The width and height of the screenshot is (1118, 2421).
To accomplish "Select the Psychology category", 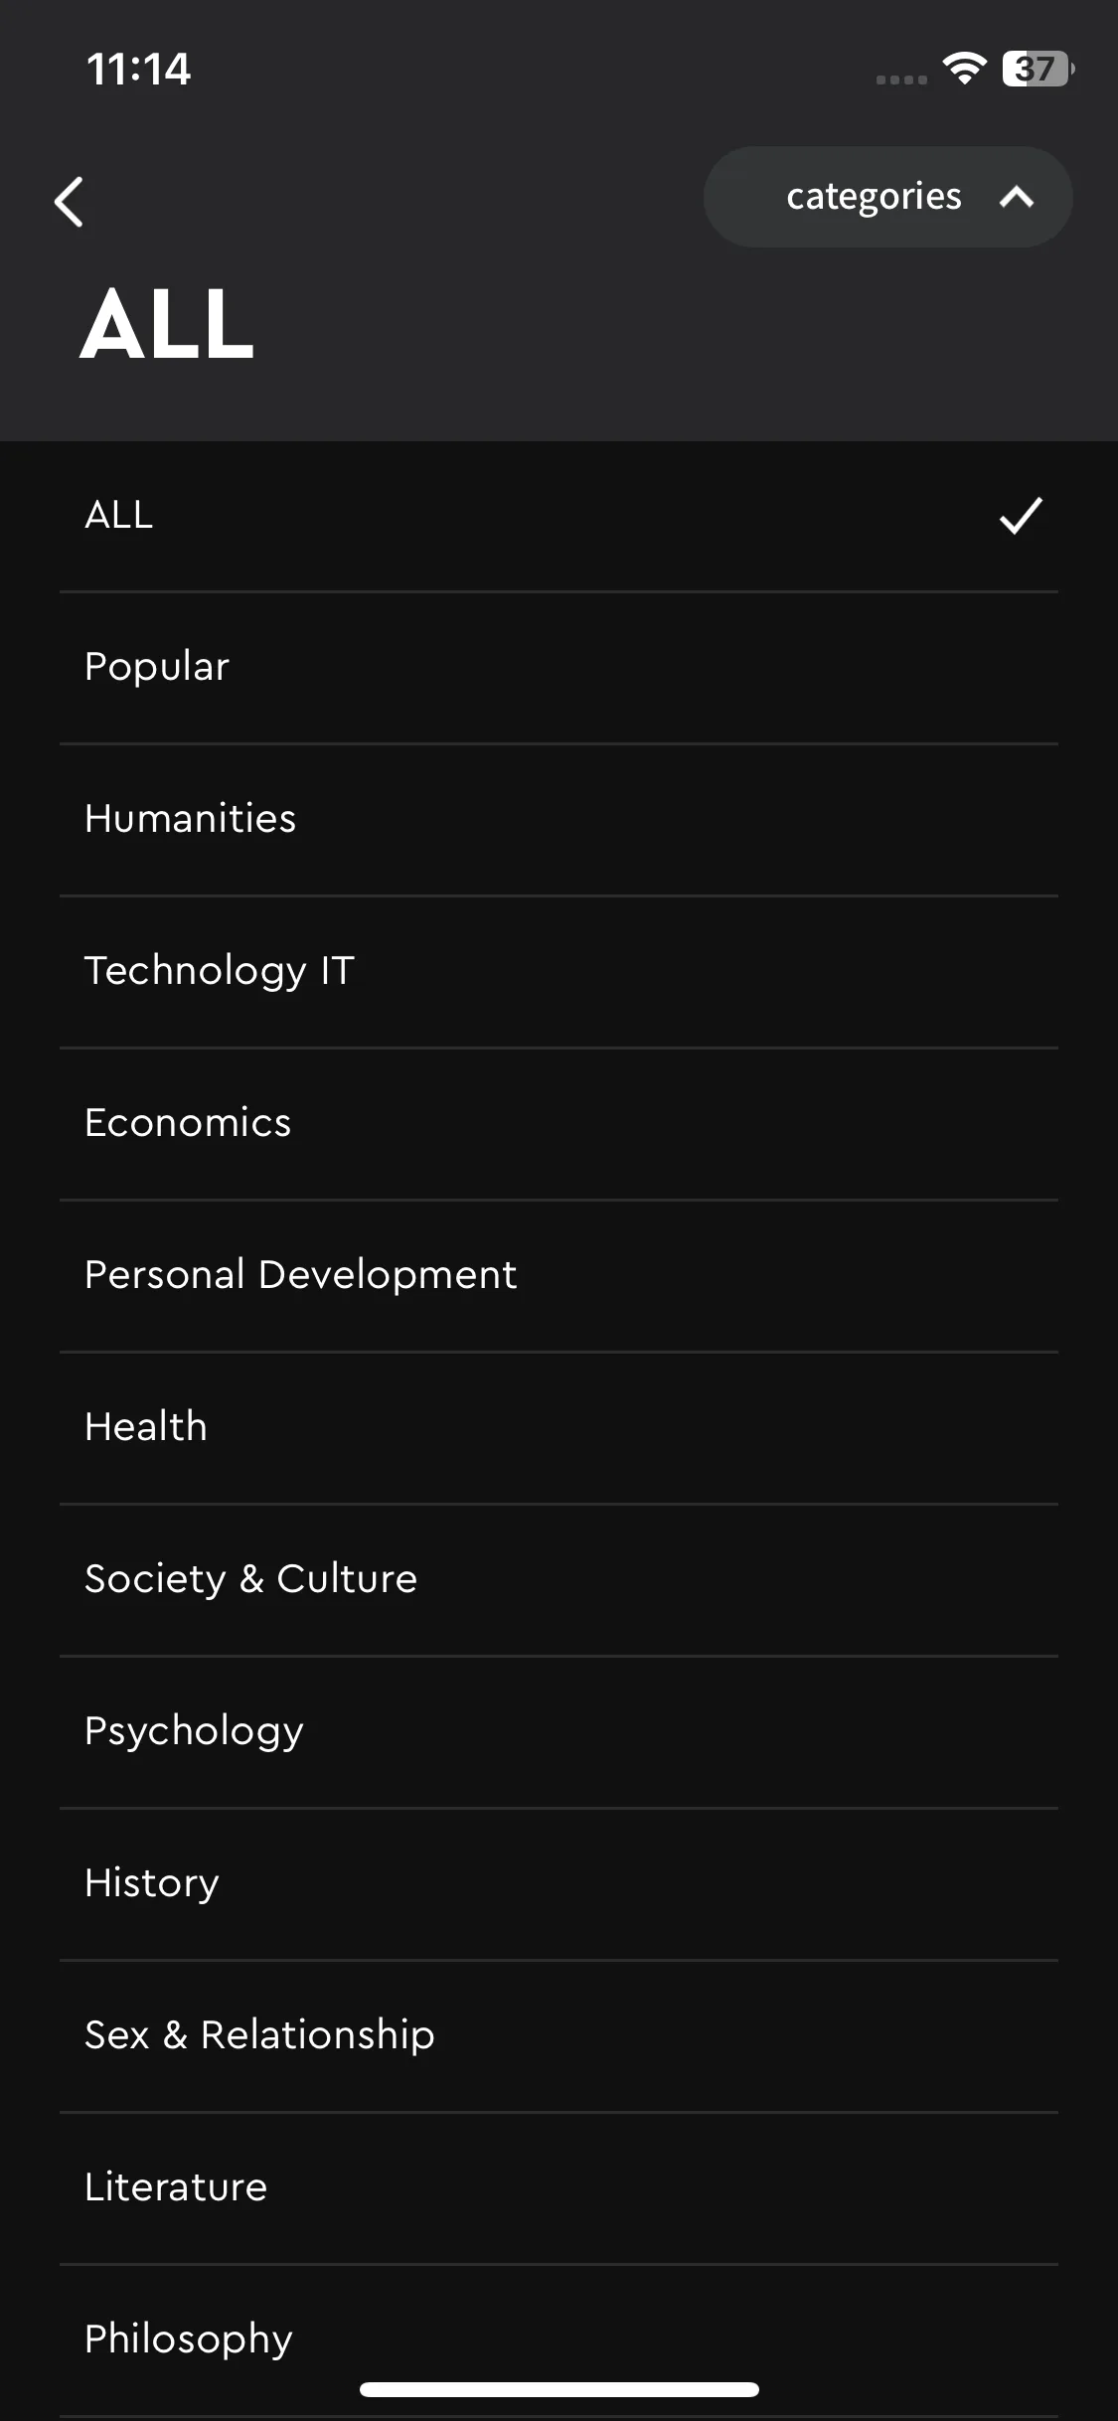I will [x=559, y=1731].
